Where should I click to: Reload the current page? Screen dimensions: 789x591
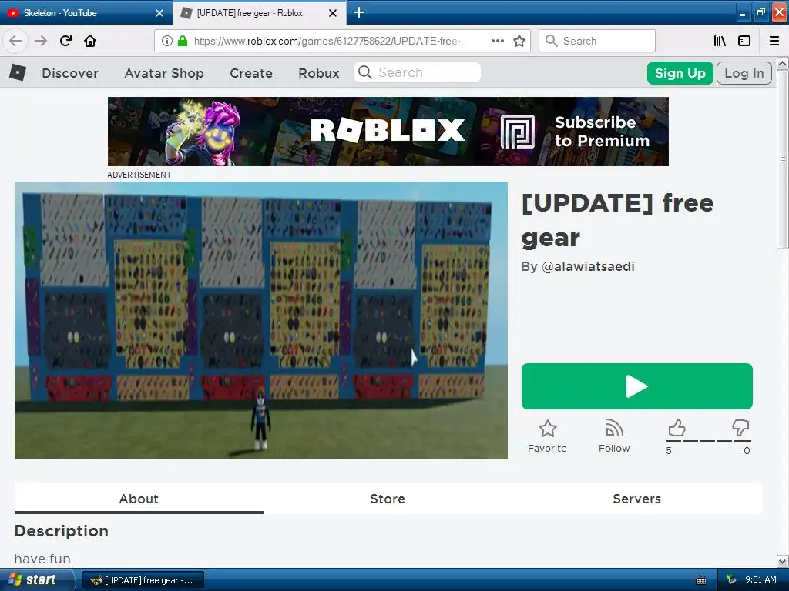(65, 41)
